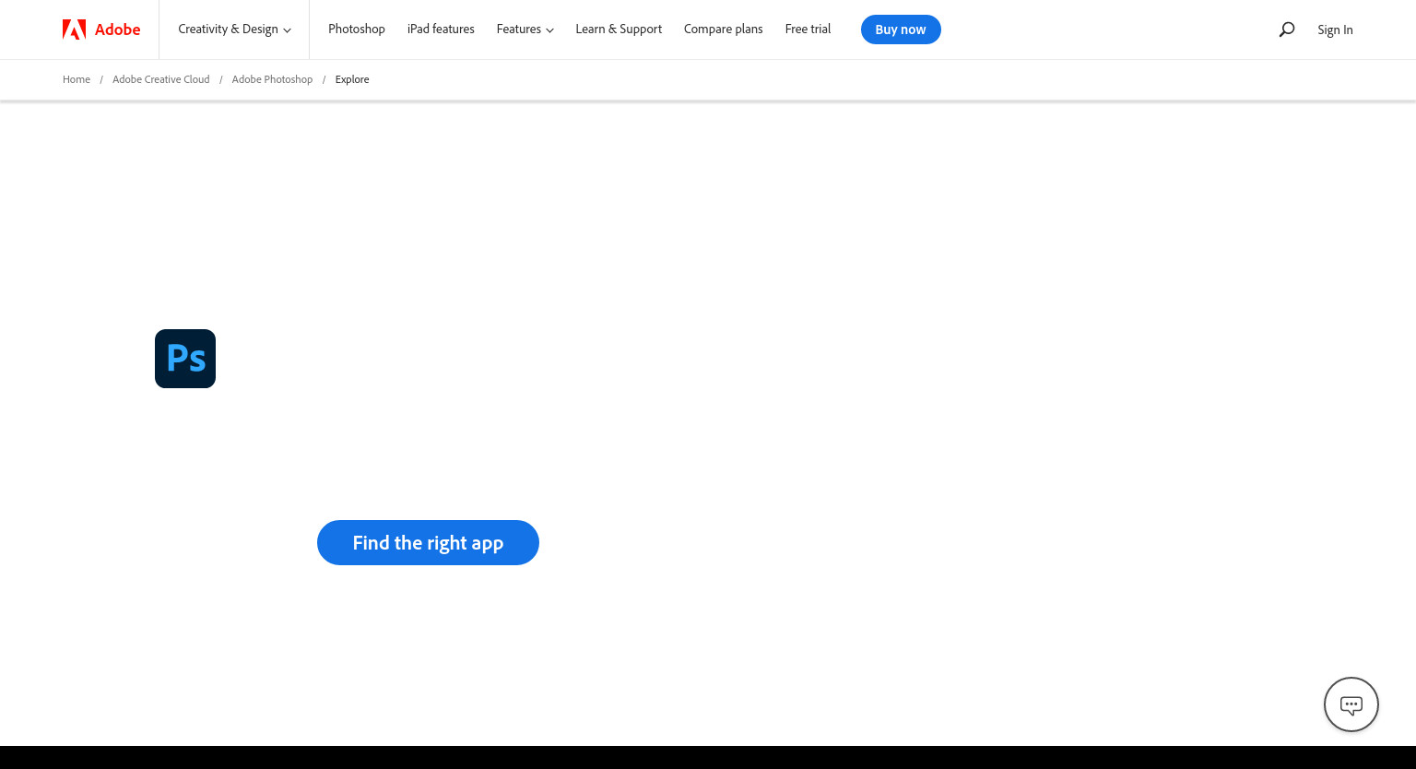Expand the Creativity & Design dropdown
The image size is (1416, 769).
[234, 30]
